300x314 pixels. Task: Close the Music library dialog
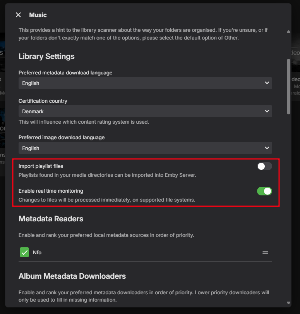click(18, 15)
